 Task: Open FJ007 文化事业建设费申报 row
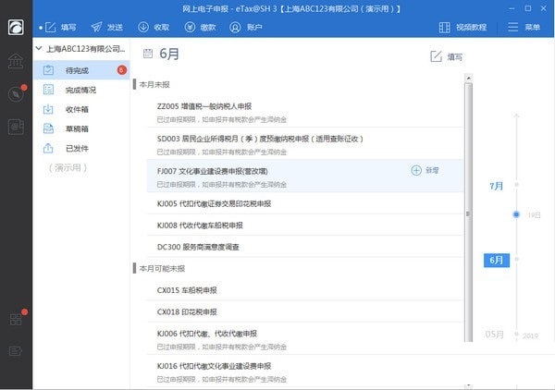[305, 177]
